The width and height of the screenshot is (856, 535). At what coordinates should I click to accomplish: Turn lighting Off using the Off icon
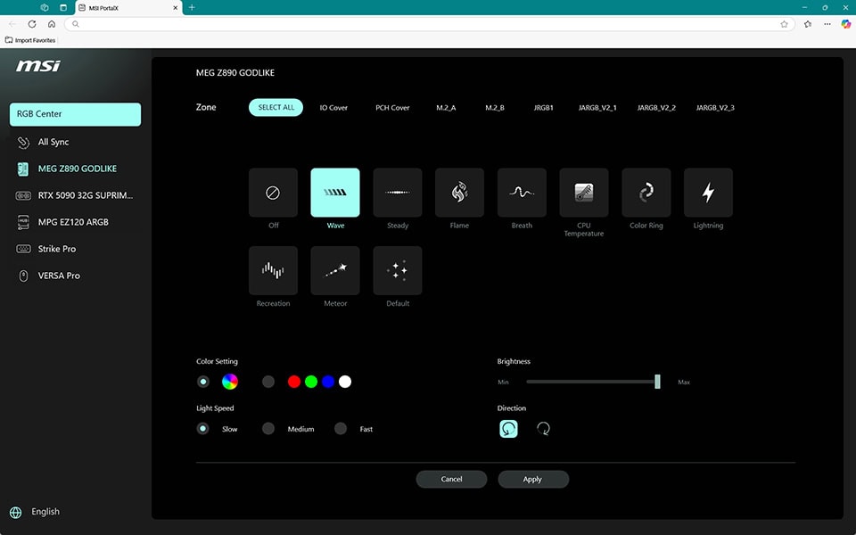click(x=273, y=192)
